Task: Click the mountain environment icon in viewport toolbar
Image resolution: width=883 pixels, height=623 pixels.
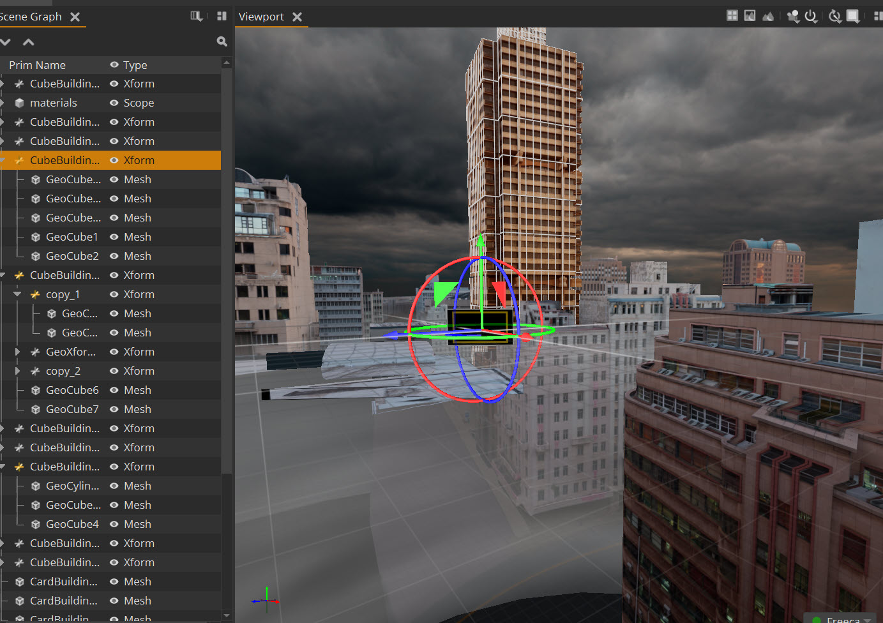Action: [767, 15]
